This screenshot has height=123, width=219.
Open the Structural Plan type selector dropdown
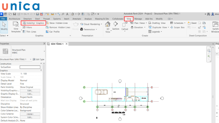click(44, 51)
